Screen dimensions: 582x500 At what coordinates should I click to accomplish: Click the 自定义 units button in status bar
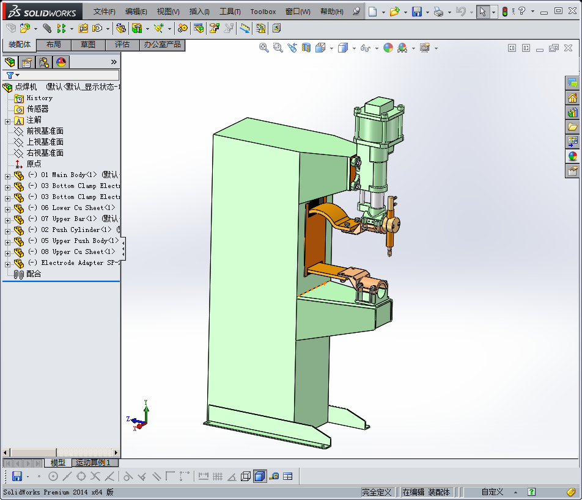pos(492,492)
